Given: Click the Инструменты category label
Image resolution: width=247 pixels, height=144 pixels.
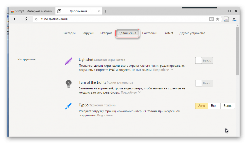Looking at the screenshot, I should (x=27, y=60).
